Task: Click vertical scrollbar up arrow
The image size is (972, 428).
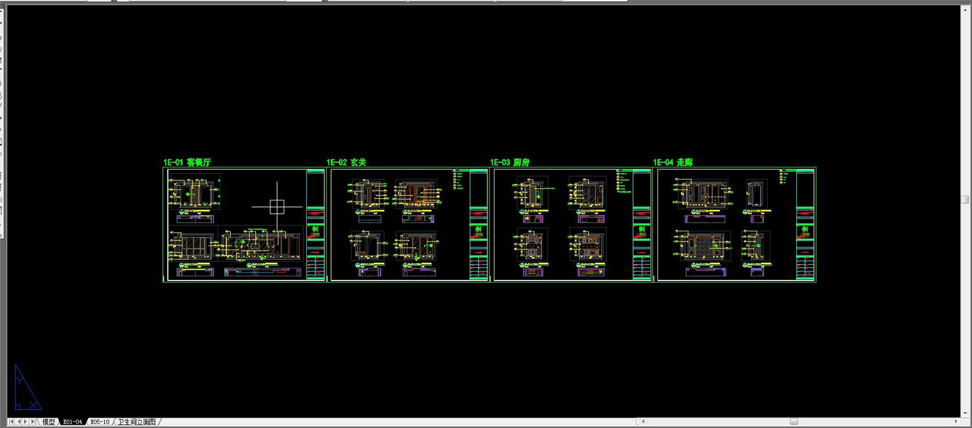Action: point(965,8)
